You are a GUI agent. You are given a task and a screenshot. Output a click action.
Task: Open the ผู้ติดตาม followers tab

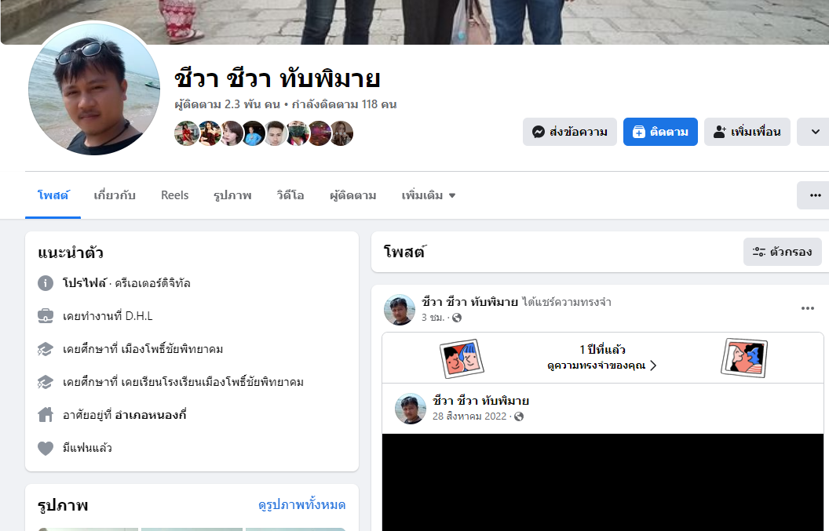click(x=352, y=195)
